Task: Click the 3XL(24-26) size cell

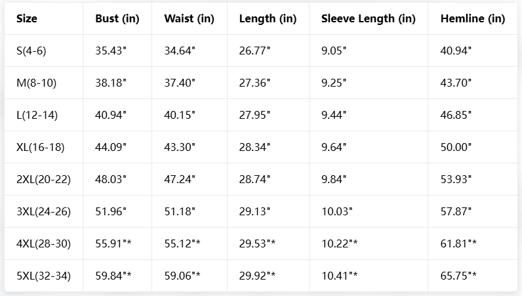Action: click(43, 211)
